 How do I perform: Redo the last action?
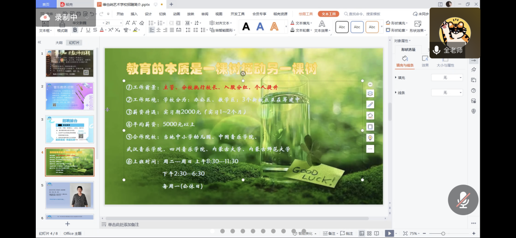tap(101, 14)
